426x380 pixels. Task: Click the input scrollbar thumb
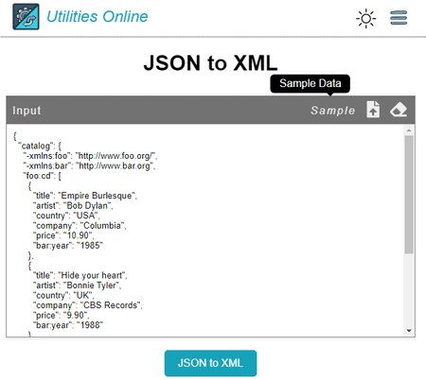coord(409,195)
